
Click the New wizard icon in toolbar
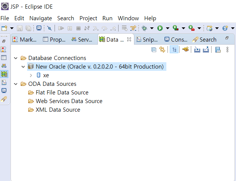click(4, 28)
